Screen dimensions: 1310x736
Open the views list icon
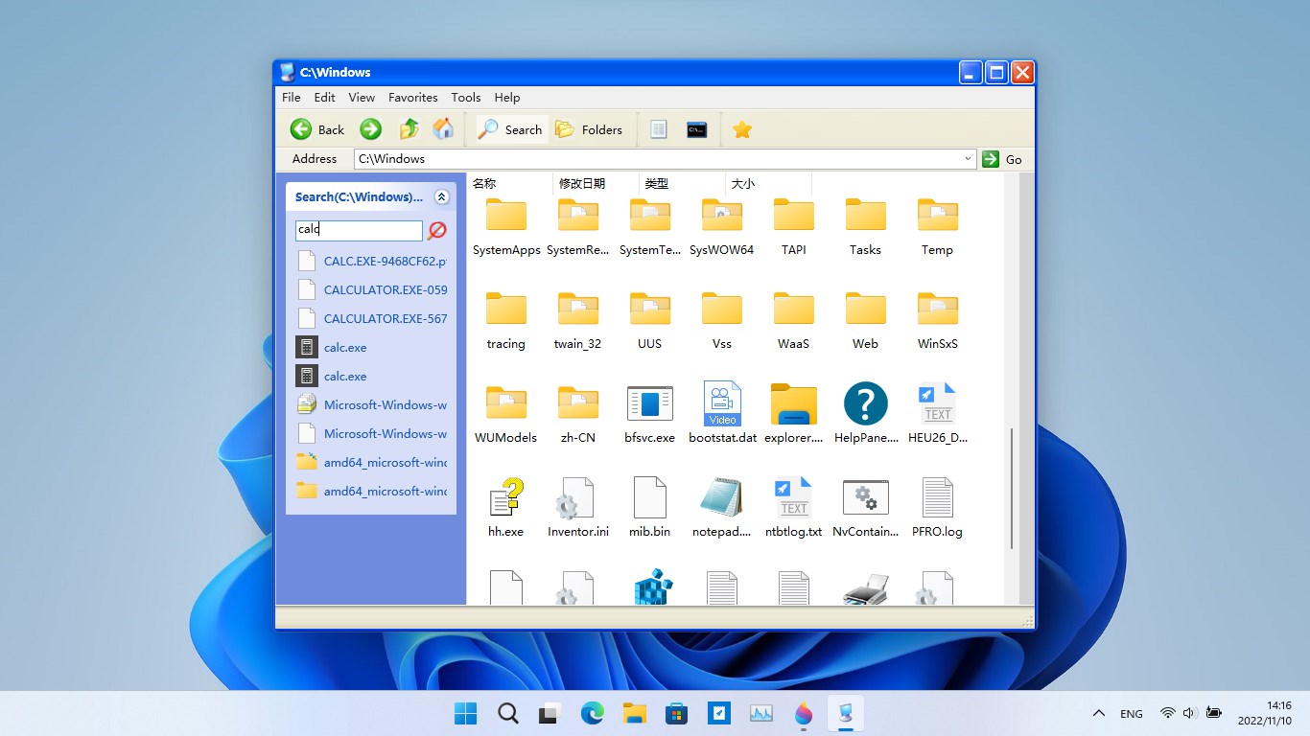(x=659, y=129)
